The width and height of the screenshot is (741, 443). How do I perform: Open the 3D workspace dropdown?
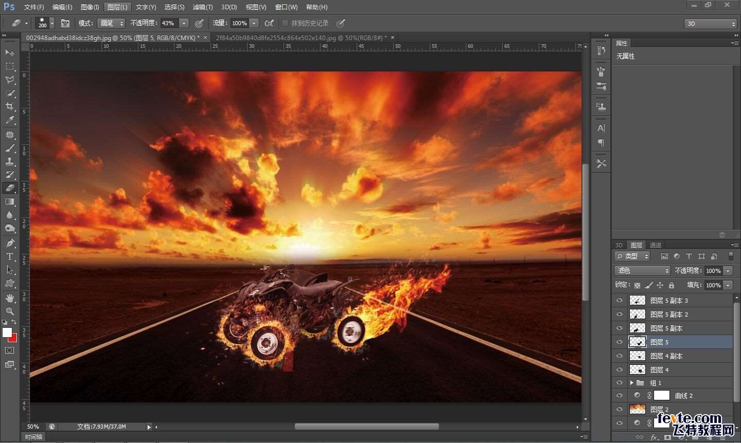(x=711, y=24)
